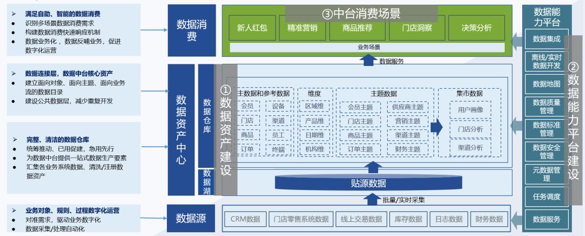Select the 商品 master data box
The width and height of the screenshot is (585, 236).
pyautogui.click(x=247, y=135)
